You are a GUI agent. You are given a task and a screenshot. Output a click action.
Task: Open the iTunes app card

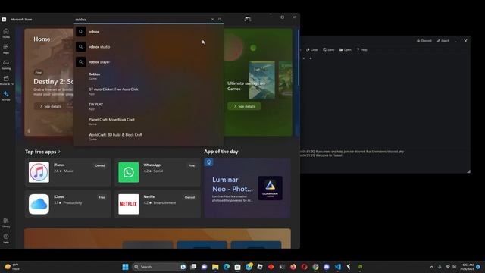click(67, 172)
